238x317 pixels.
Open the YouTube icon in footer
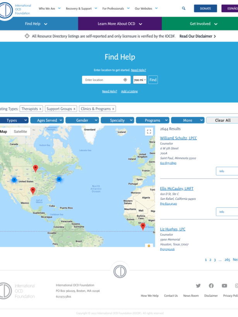(224, 286)
